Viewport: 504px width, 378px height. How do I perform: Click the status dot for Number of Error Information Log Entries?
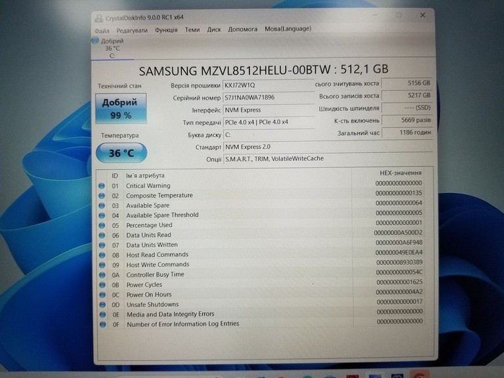point(102,325)
